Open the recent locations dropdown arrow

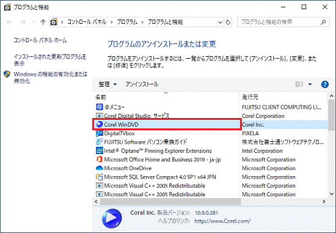[x=34, y=22]
